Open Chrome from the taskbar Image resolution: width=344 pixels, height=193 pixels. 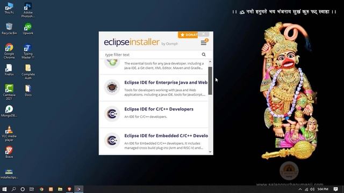coord(41,189)
